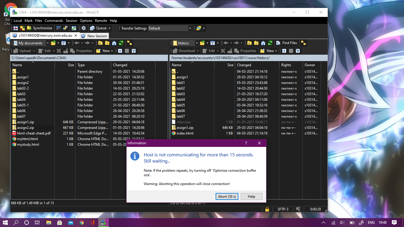Expand the My documents drive dropdown
The width and height of the screenshot is (404, 227).
pos(48,43)
